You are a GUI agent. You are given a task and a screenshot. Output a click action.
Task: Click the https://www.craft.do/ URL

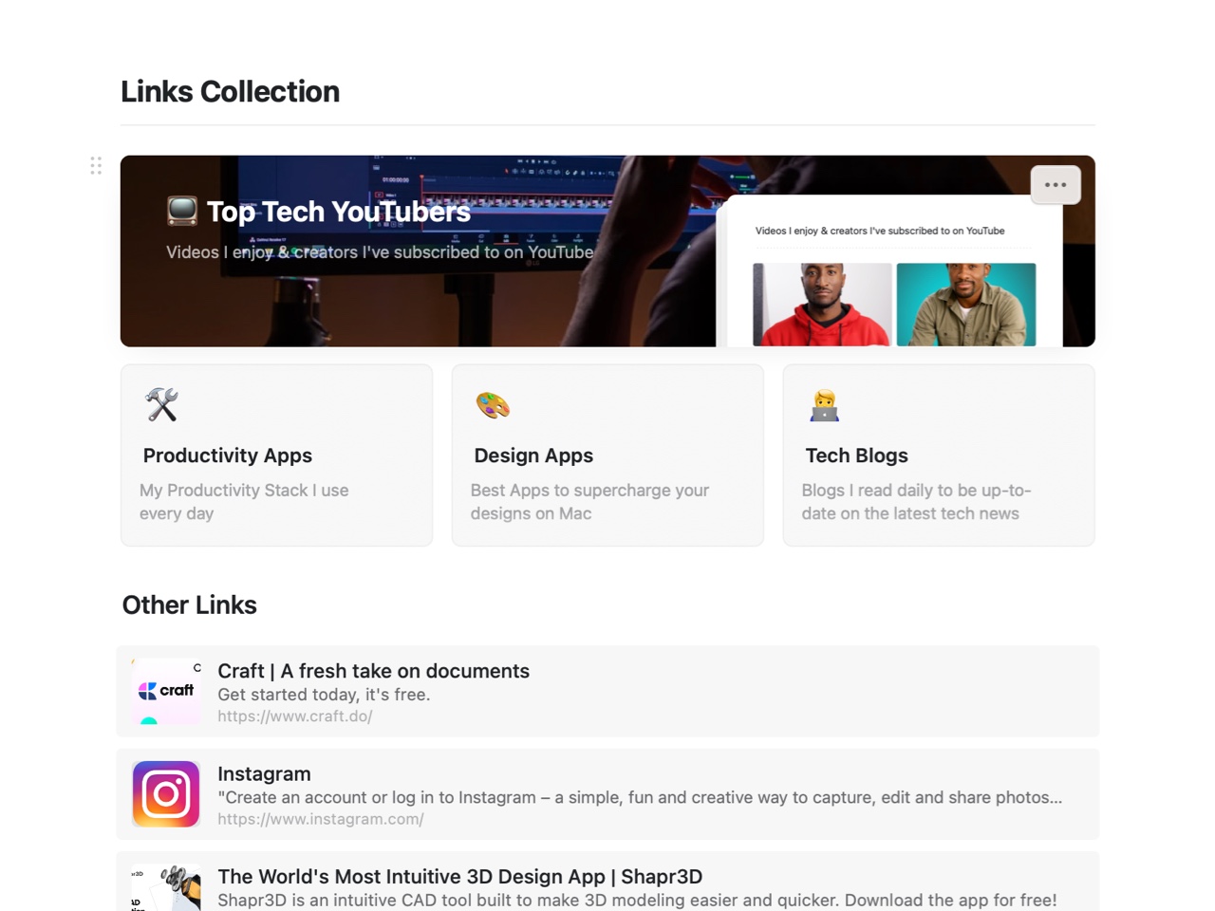(294, 716)
